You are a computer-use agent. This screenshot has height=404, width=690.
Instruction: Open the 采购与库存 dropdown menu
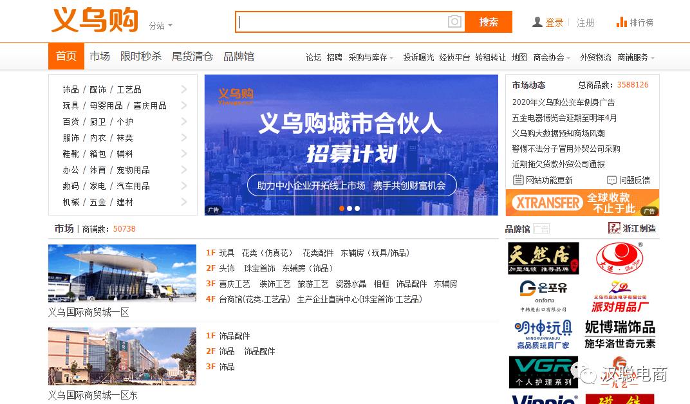tap(369, 57)
